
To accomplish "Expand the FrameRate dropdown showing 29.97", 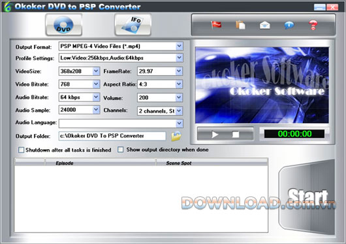I will [179, 71].
